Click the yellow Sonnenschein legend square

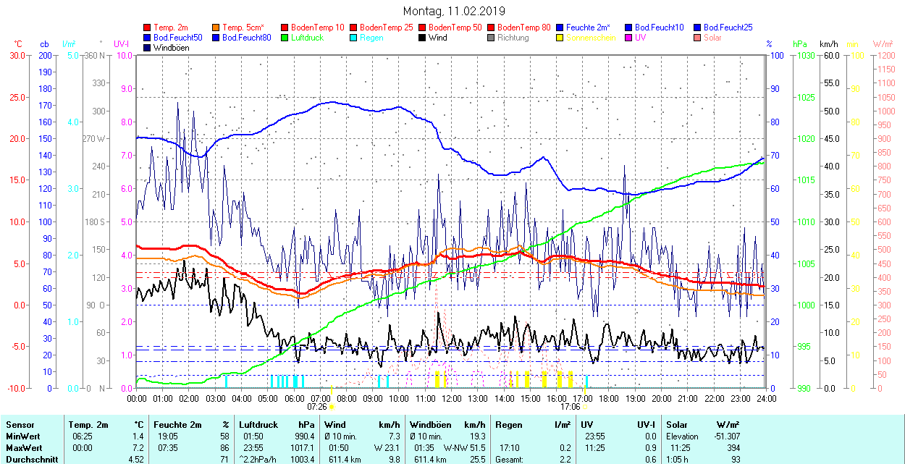click(x=560, y=38)
